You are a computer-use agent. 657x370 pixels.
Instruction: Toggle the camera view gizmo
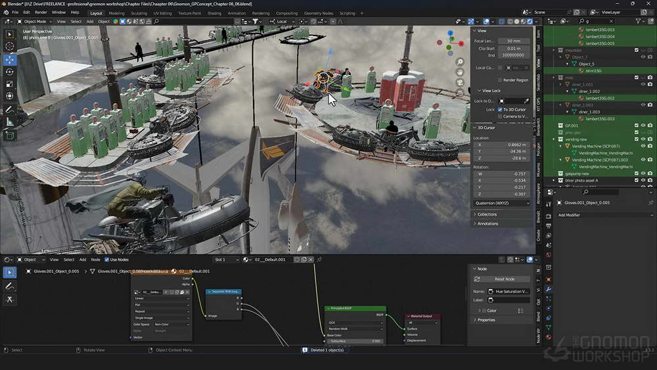tap(460, 82)
